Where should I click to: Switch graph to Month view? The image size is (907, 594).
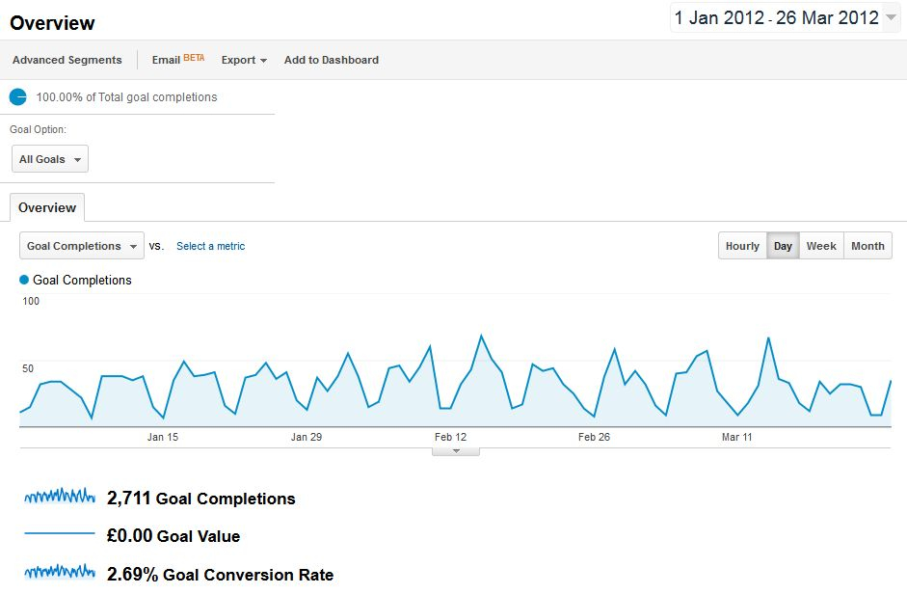(x=867, y=246)
